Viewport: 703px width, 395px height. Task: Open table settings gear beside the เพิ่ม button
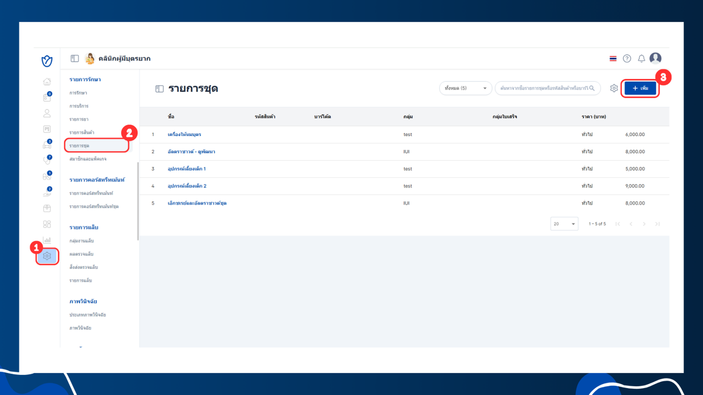pyautogui.click(x=614, y=88)
